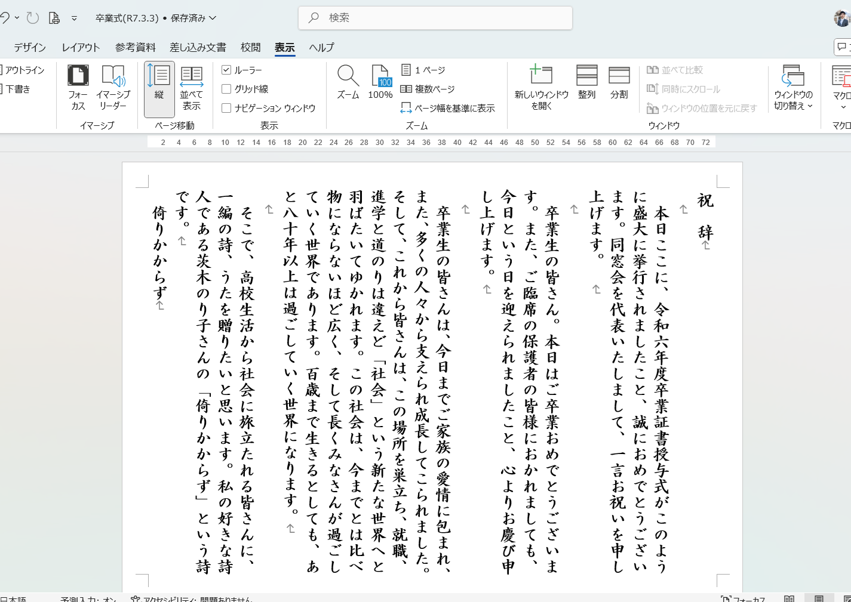Screen dimensions: 851x602
Task: Split the document window (分割)
Action: [x=619, y=82]
